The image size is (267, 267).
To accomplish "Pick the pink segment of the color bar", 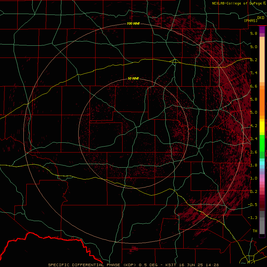I will tap(262, 180).
